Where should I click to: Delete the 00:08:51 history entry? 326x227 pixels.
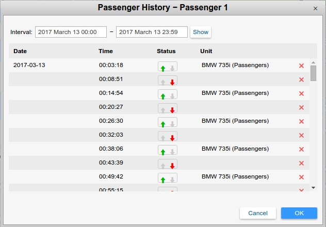301,79
